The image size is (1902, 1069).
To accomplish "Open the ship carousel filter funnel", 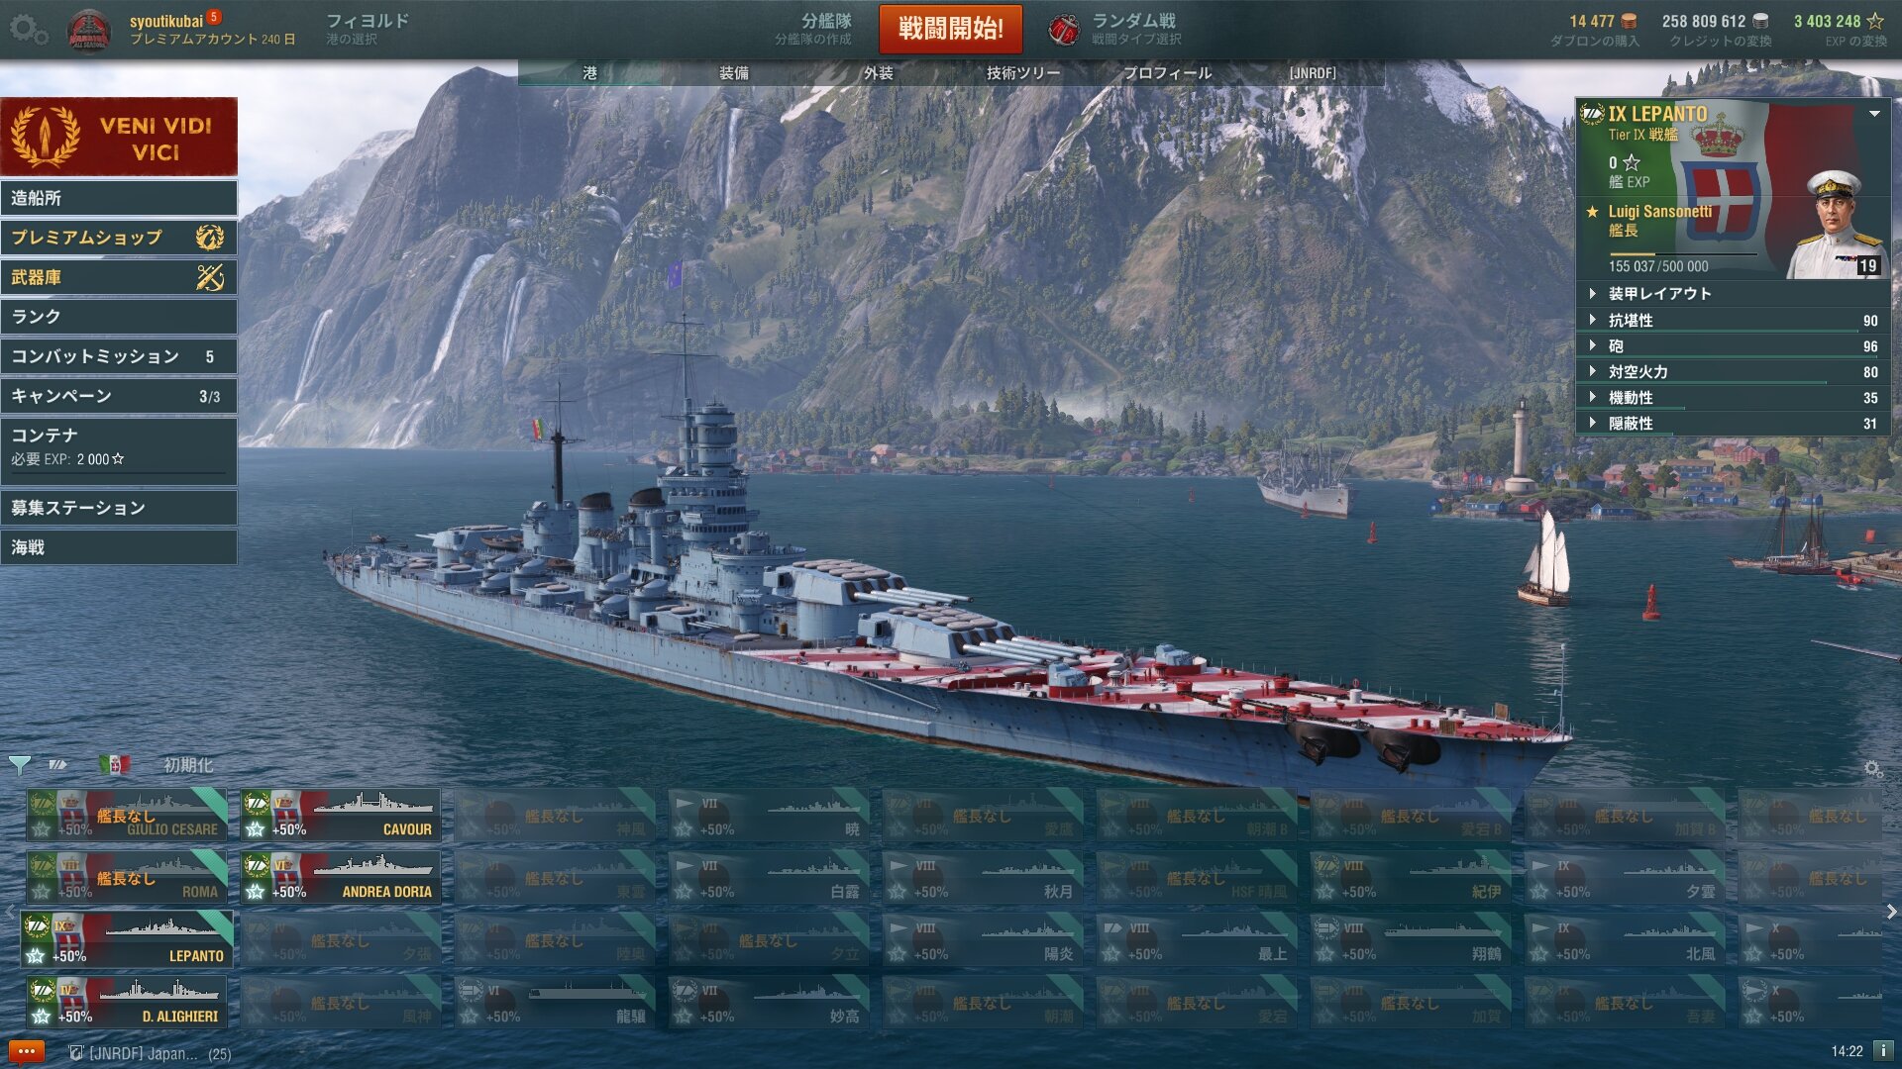I will [x=19, y=764].
